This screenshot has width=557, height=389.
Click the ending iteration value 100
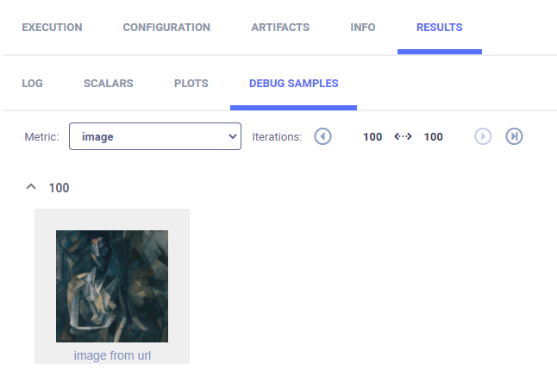point(433,136)
